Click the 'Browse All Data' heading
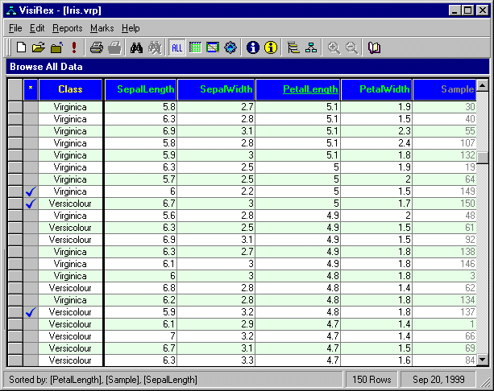 [46, 67]
